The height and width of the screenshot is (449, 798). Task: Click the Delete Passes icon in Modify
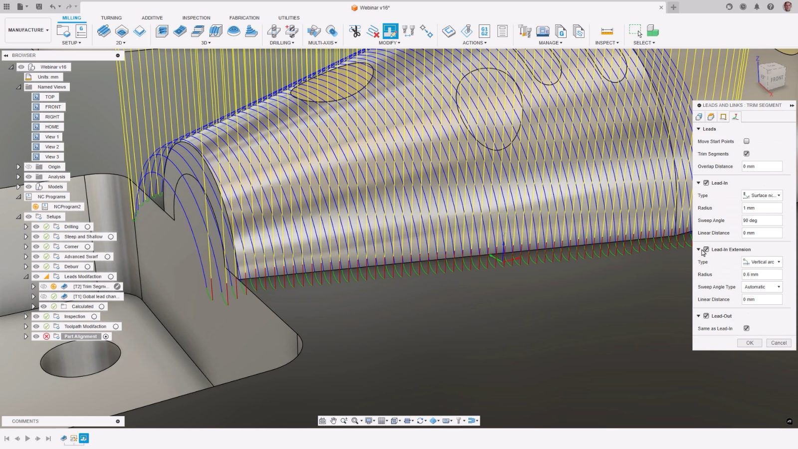pos(373,31)
